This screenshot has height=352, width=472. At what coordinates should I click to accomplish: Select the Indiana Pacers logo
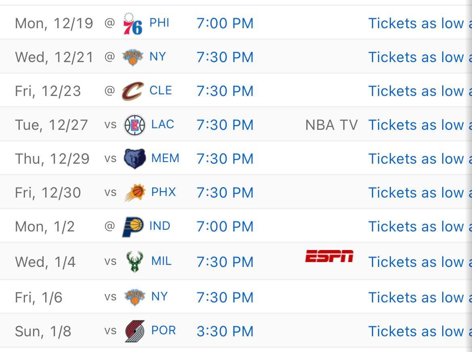(x=133, y=227)
